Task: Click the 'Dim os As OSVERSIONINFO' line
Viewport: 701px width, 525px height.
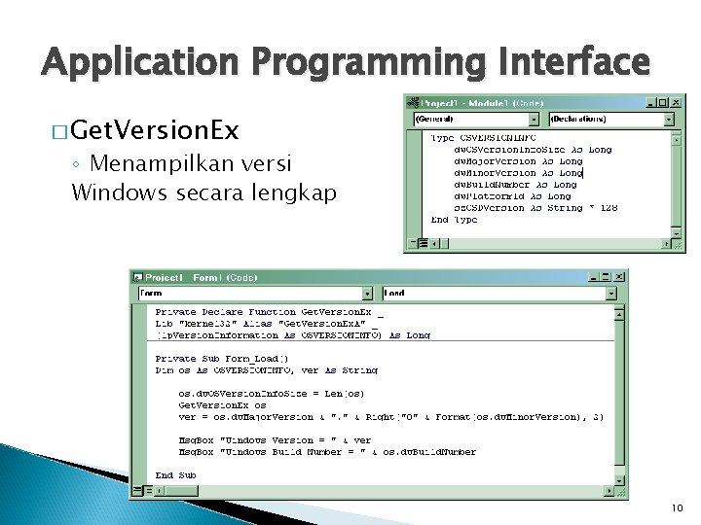Action: [267, 370]
